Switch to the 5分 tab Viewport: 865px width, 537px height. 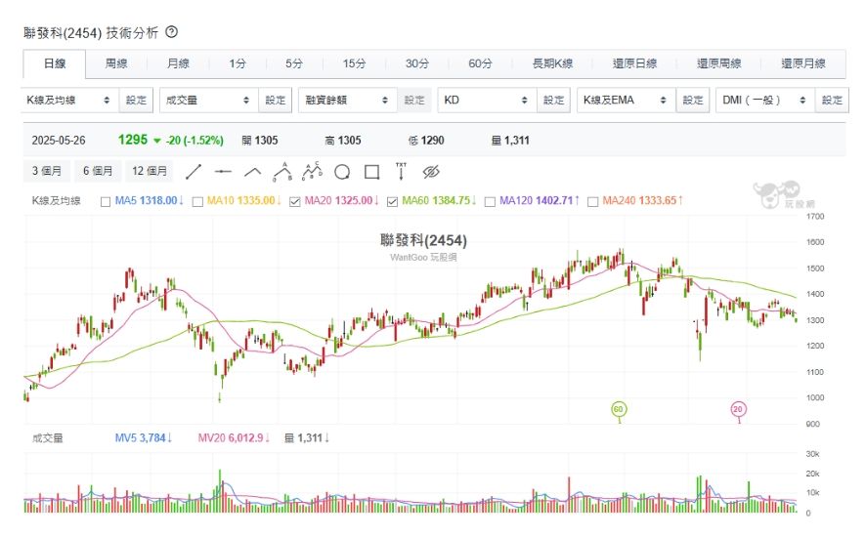point(294,63)
